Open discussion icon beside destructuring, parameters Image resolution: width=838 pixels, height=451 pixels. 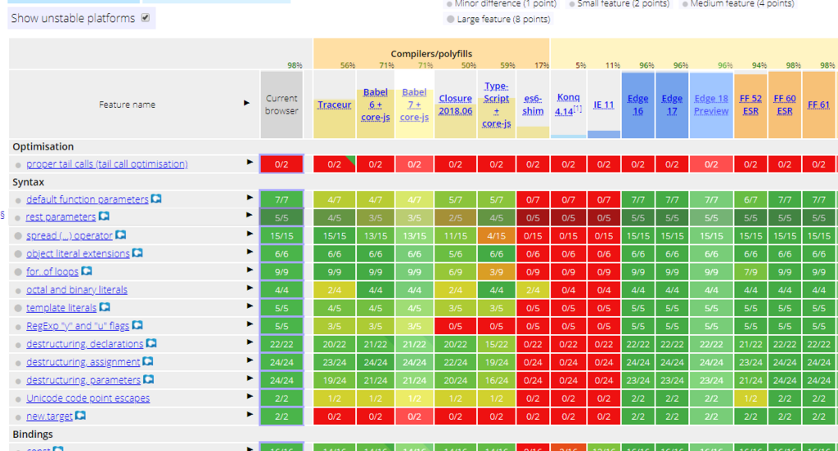pos(149,379)
